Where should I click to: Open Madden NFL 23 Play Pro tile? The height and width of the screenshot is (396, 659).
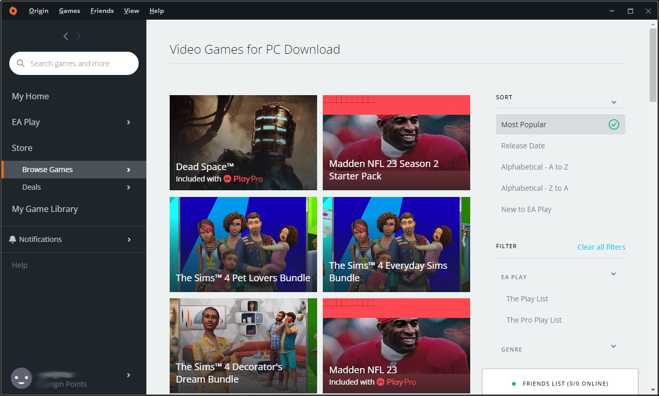396,346
